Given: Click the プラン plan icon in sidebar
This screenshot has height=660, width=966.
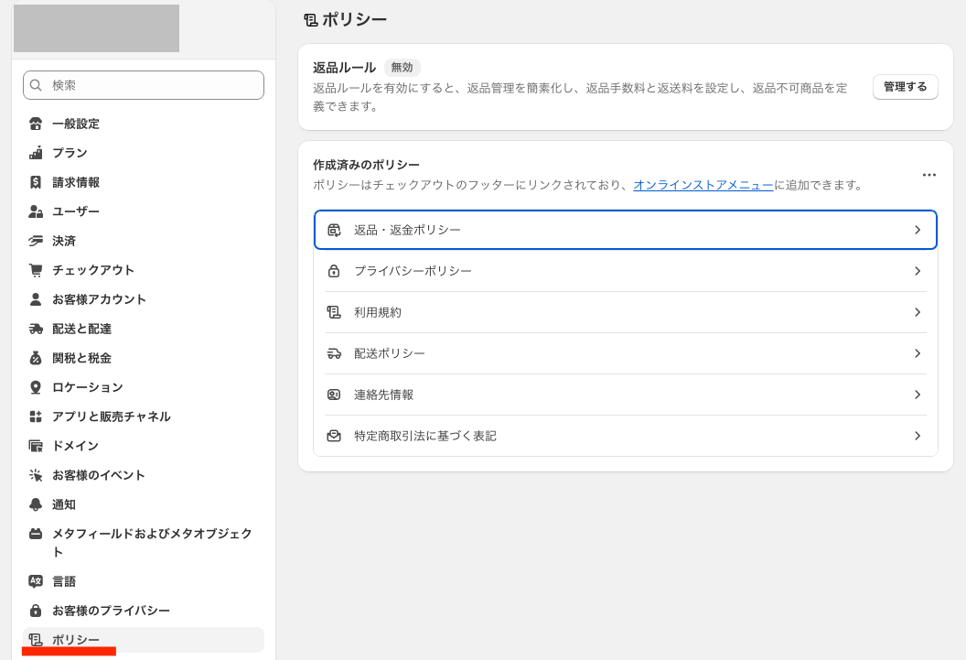Looking at the screenshot, I should coord(36,153).
